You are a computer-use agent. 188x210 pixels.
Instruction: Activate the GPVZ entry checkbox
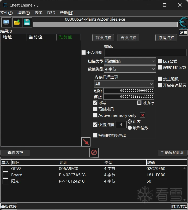click(5, 169)
